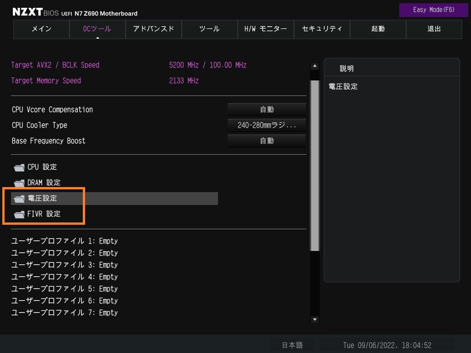
Task: Select the CPU 設定 label
Action: (42, 167)
